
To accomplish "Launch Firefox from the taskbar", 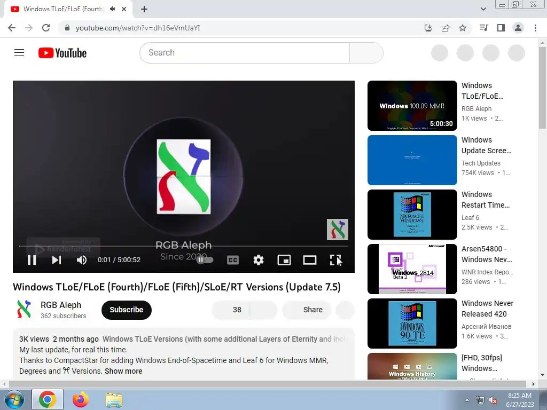I will pos(81,399).
